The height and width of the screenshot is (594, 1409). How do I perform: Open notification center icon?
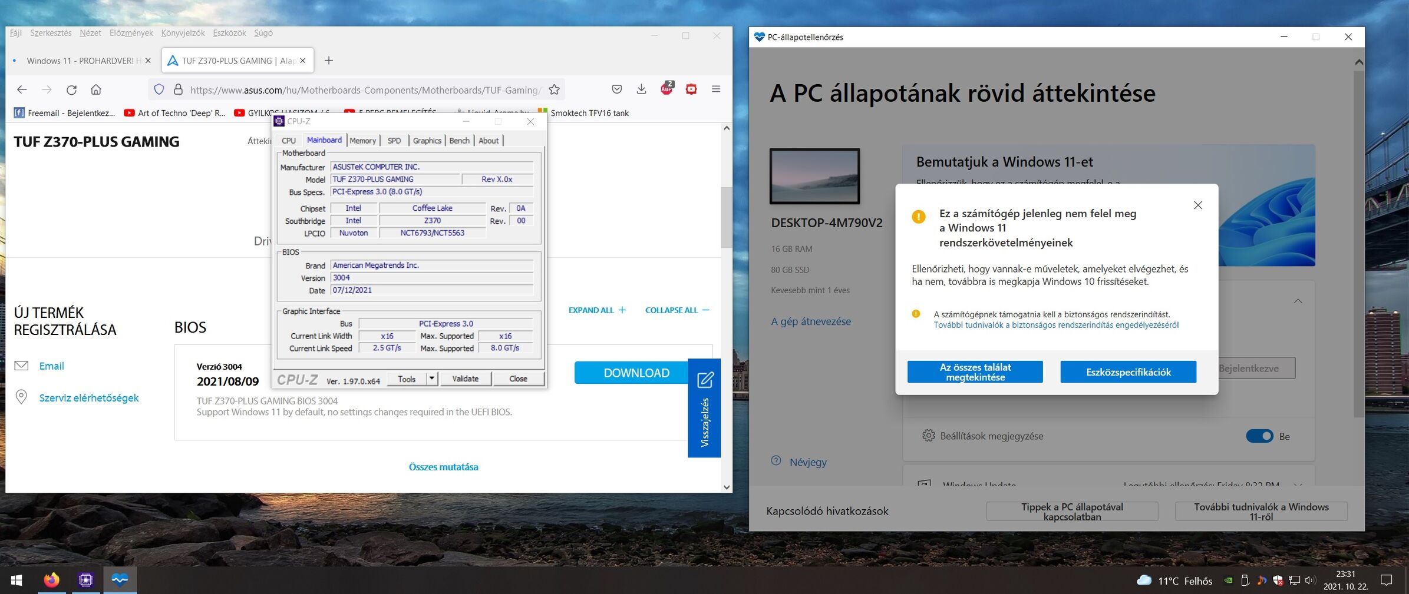1386,580
